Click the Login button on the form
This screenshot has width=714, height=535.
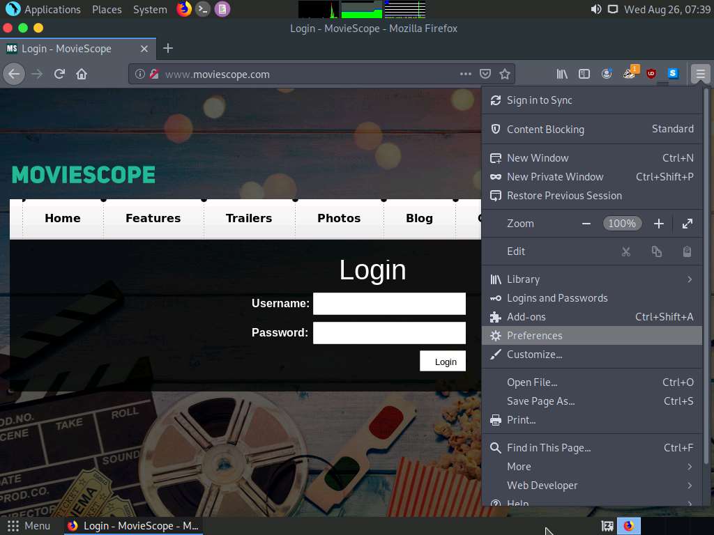(442, 361)
